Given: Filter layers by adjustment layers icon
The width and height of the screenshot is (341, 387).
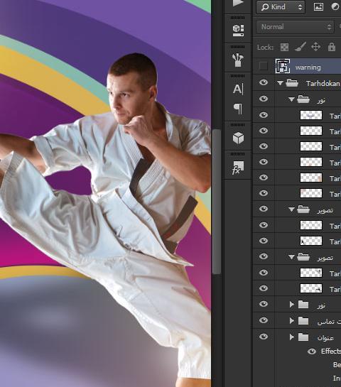Looking at the screenshot, I should pyautogui.click(x=335, y=6).
